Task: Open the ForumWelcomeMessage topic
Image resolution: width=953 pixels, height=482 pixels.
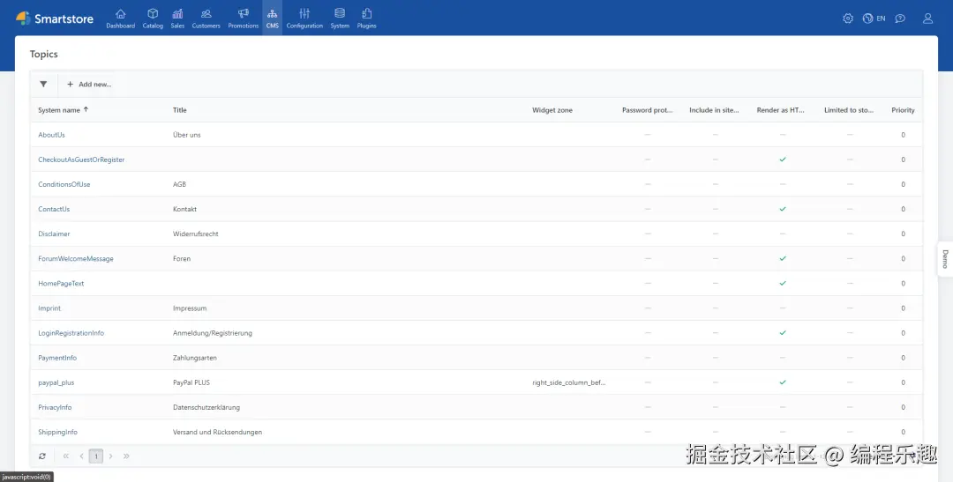Action: (76, 258)
